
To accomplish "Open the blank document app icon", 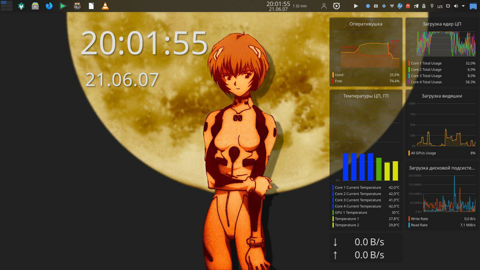I will [91, 6].
